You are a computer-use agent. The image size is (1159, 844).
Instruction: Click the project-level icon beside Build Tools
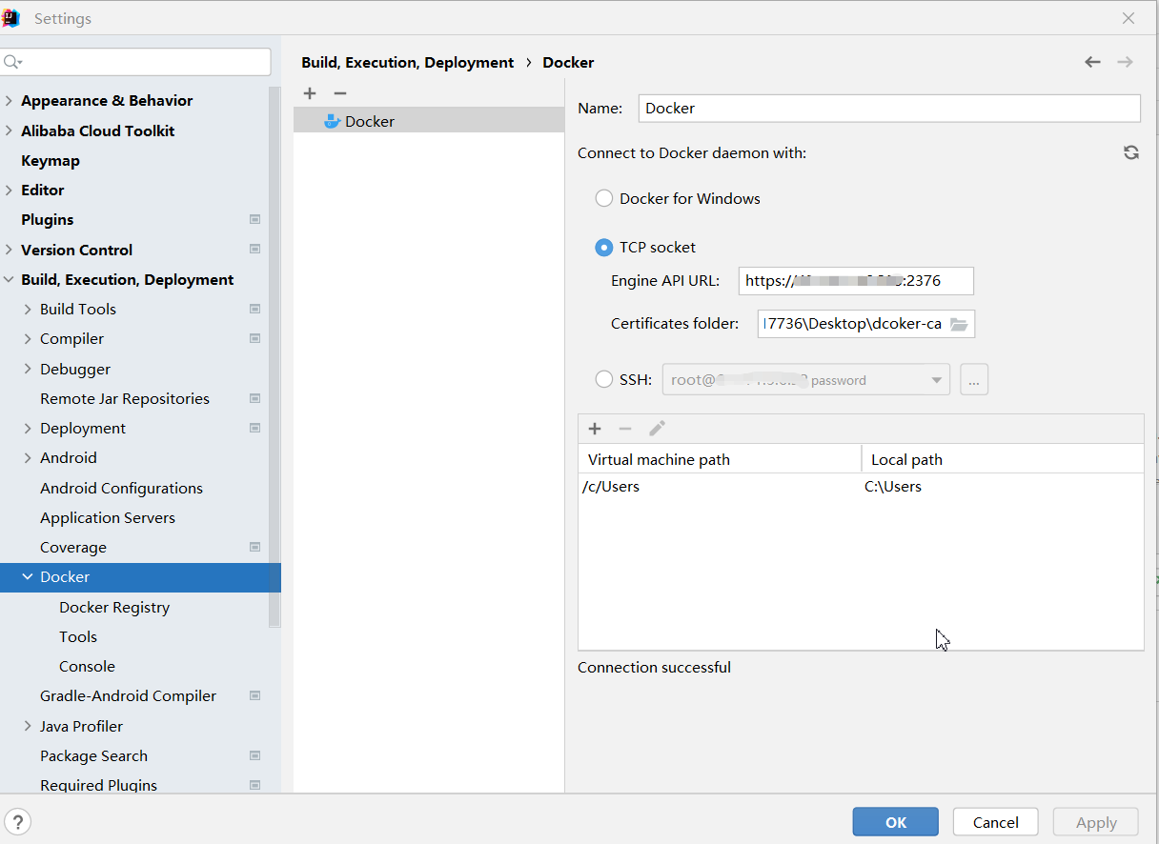254,310
